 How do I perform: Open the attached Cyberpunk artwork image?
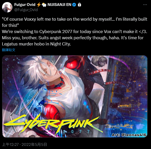coord(75,96)
